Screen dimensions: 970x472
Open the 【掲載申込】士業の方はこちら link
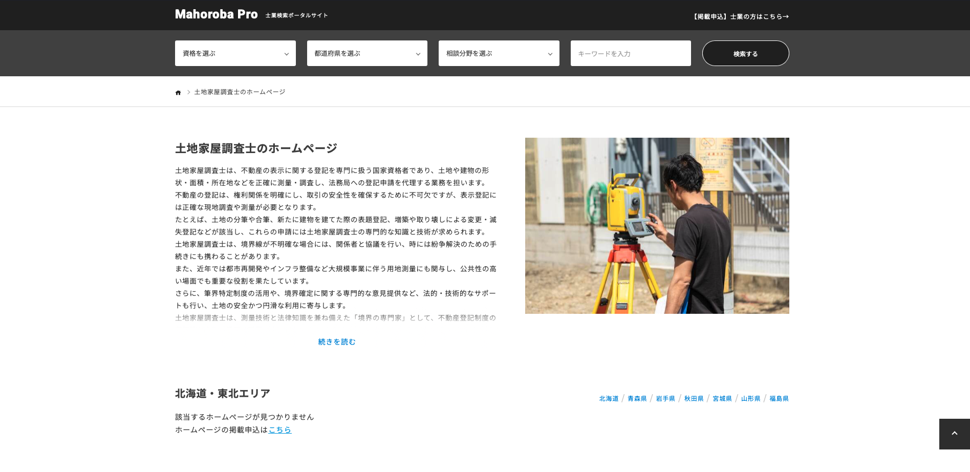(740, 16)
